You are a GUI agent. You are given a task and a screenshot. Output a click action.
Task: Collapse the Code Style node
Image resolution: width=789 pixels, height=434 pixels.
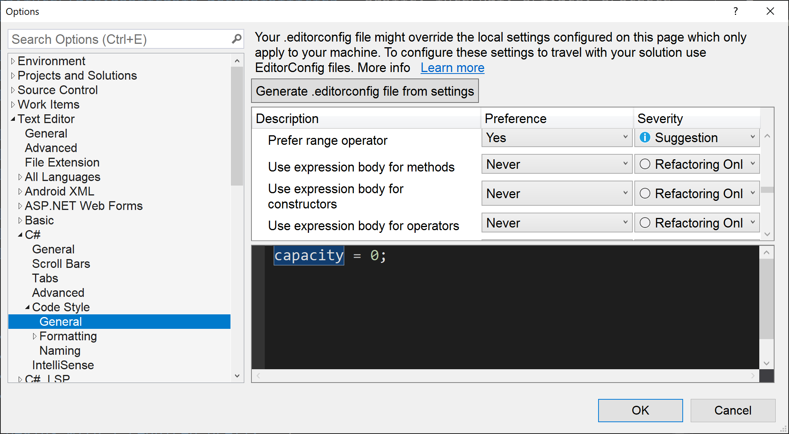pyautogui.click(x=27, y=307)
